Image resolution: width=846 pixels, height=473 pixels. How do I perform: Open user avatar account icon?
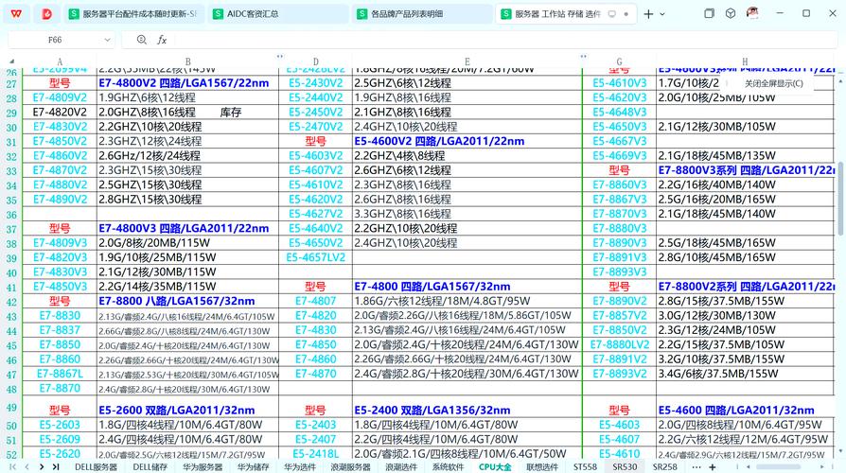(752, 14)
